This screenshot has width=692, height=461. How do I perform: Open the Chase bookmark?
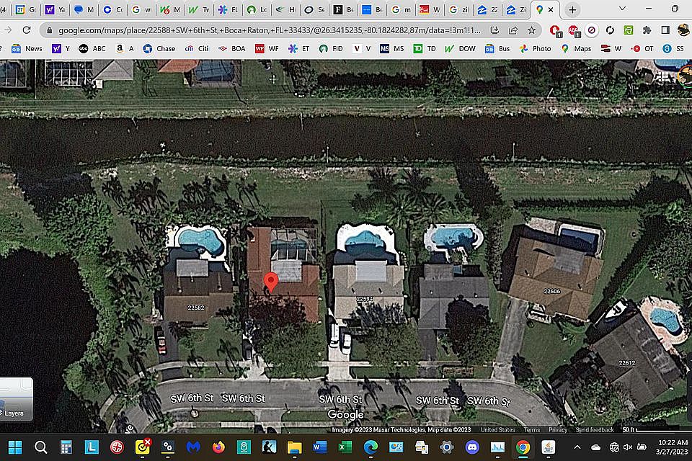tap(159, 49)
